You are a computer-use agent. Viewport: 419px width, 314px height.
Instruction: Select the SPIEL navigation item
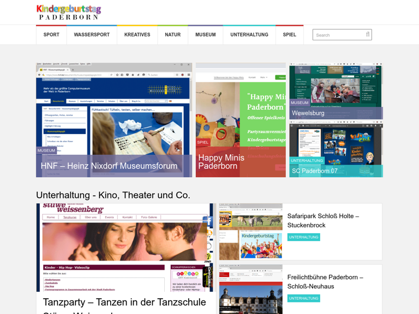[x=289, y=35]
